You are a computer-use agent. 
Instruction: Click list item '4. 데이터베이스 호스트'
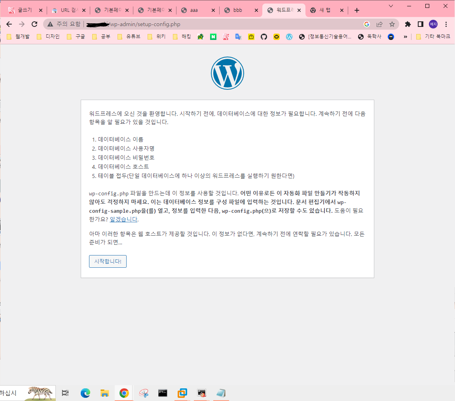point(120,167)
